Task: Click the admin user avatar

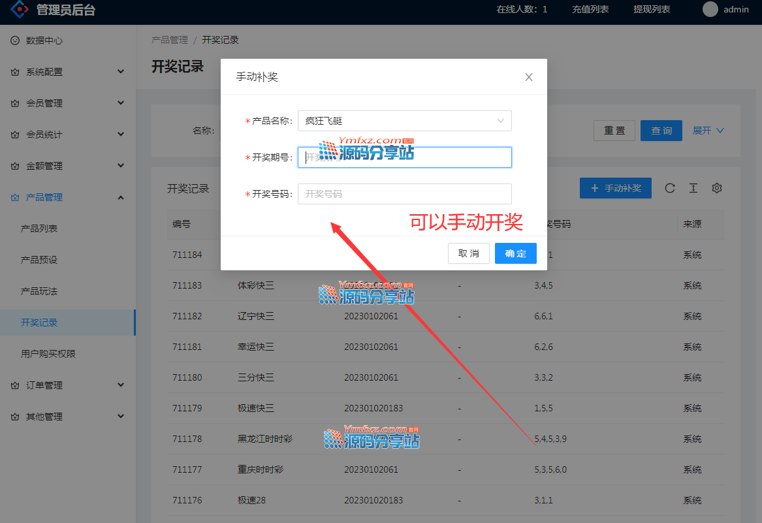Action: (x=710, y=9)
